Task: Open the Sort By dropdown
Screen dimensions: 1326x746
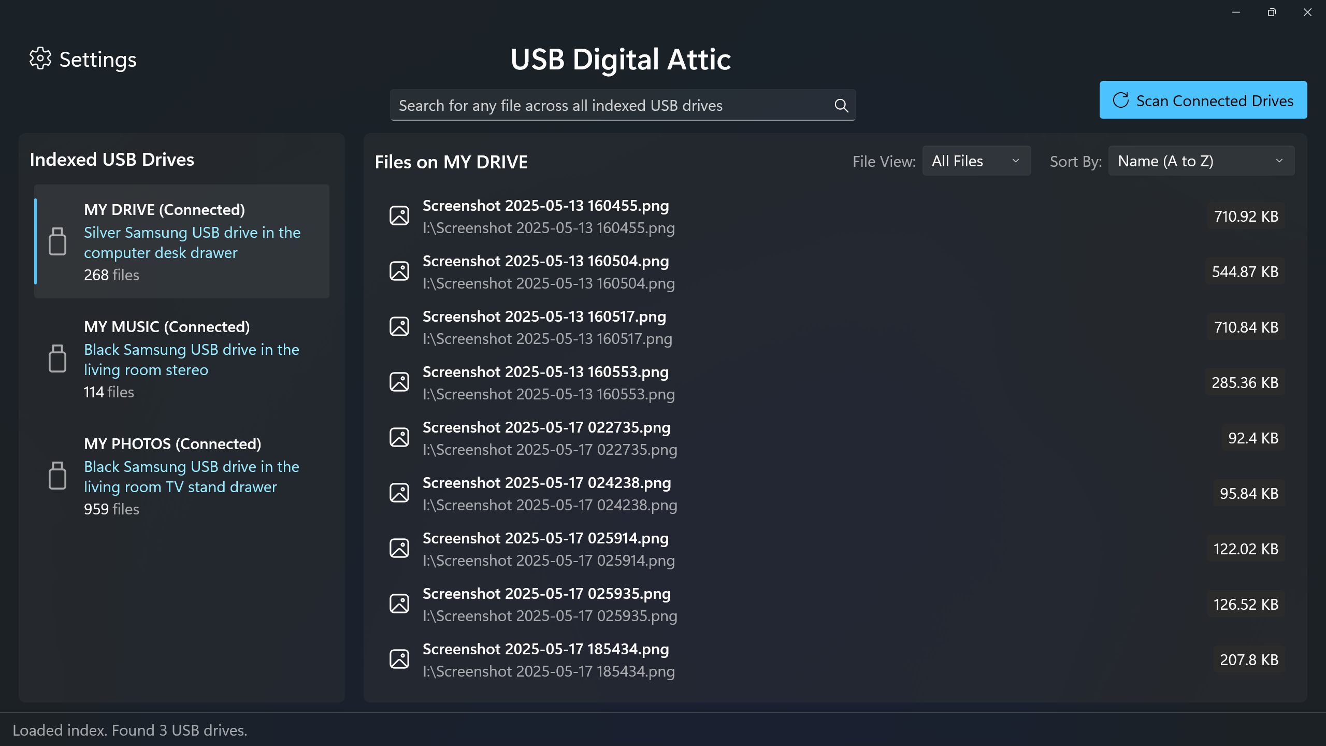Action: point(1201,161)
